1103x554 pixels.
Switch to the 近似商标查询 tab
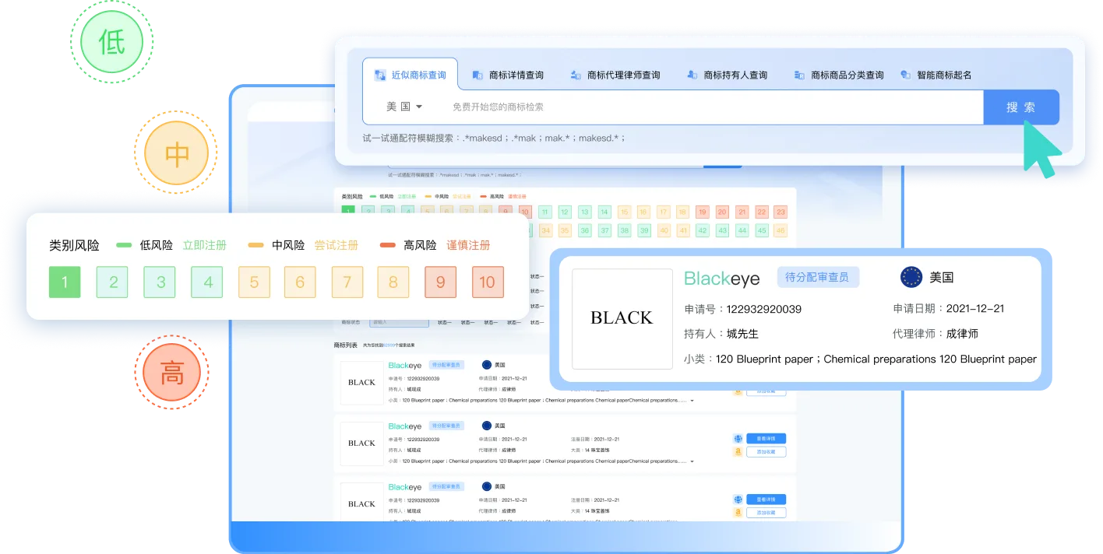[411, 75]
